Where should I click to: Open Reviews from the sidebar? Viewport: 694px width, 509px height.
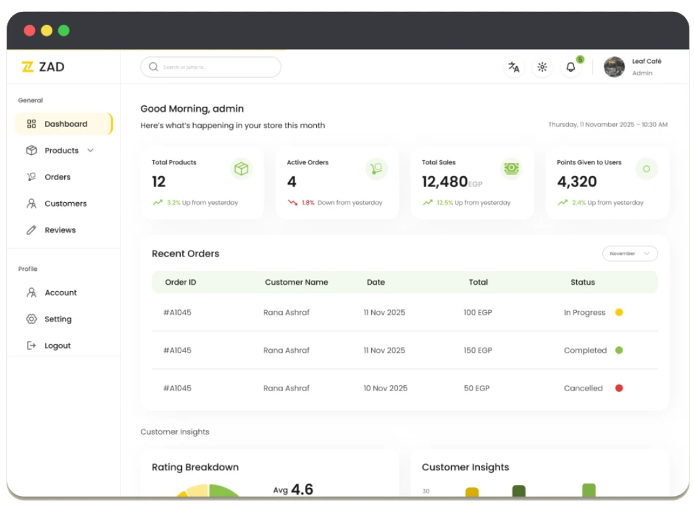[60, 230]
